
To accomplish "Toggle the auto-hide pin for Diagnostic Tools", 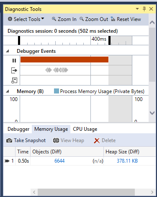I will (144, 9).
